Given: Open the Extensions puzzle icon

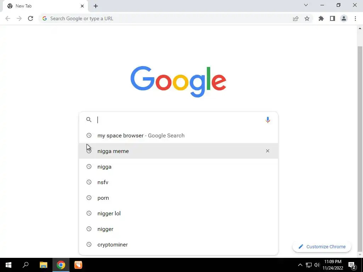Looking at the screenshot, I should click(321, 18).
